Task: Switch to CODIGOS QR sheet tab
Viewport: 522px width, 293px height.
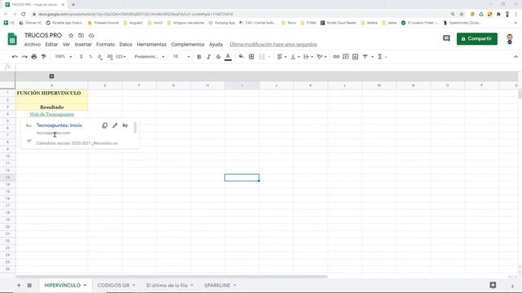Action: click(x=113, y=286)
